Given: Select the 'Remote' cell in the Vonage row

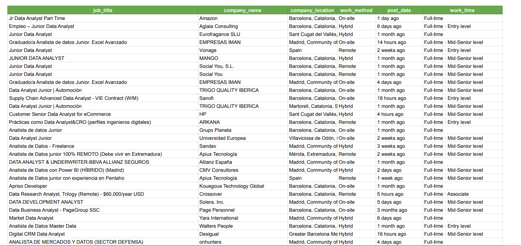Looking at the screenshot, I should [x=356, y=50].
